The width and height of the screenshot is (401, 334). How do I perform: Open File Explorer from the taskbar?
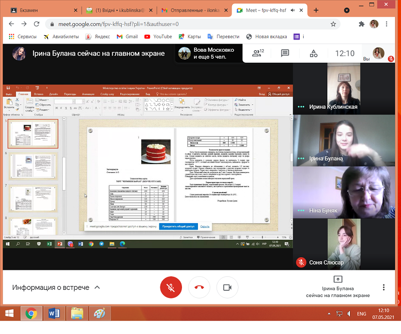coord(77,313)
